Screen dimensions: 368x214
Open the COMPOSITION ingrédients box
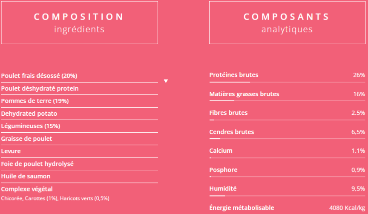[x=80, y=23]
